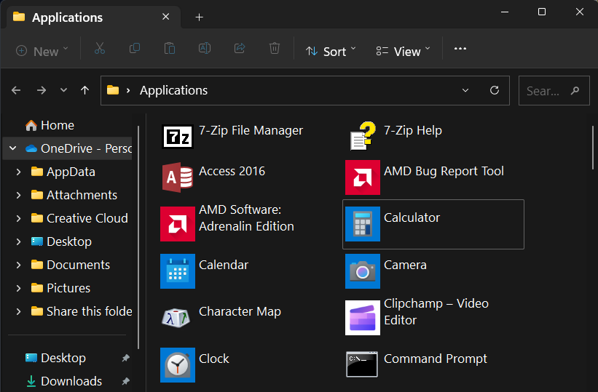Select the Command Prompt icon

click(x=362, y=364)
